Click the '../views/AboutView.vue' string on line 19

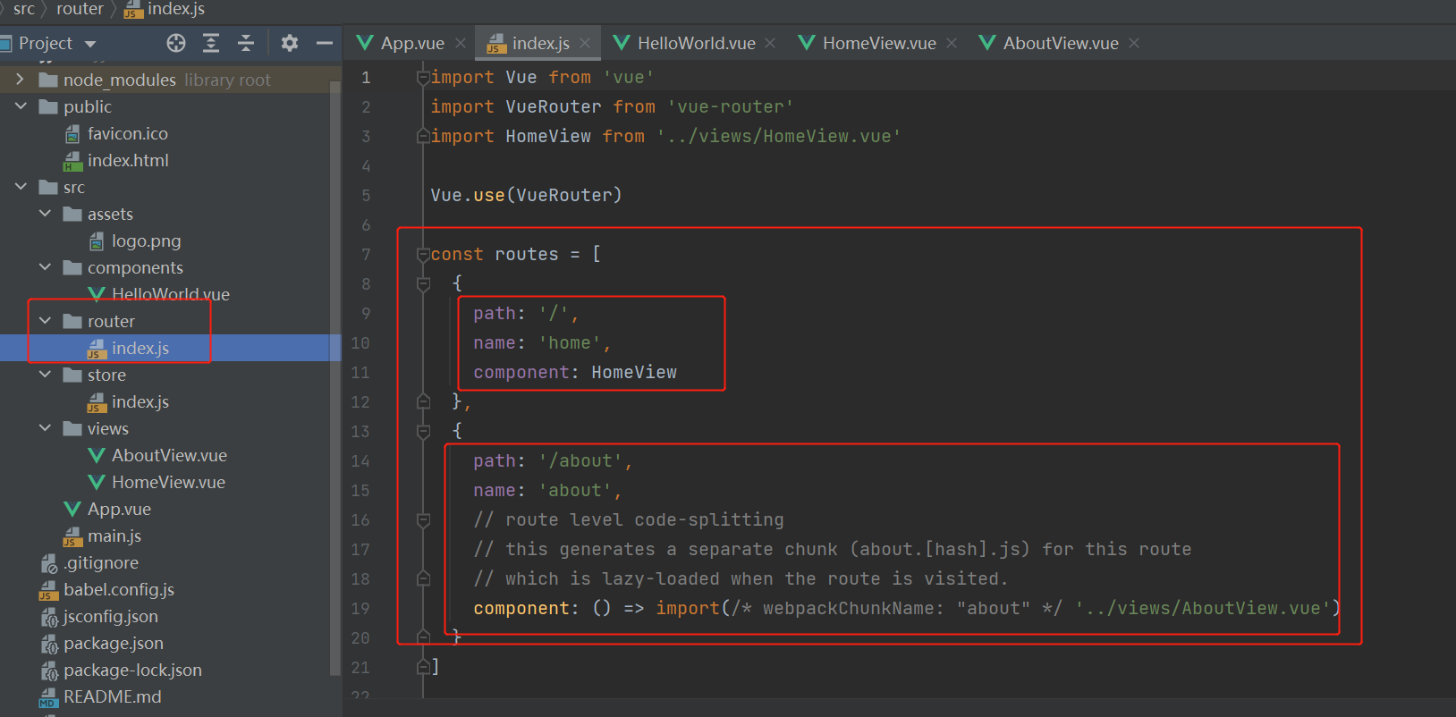coord(1203,608)
